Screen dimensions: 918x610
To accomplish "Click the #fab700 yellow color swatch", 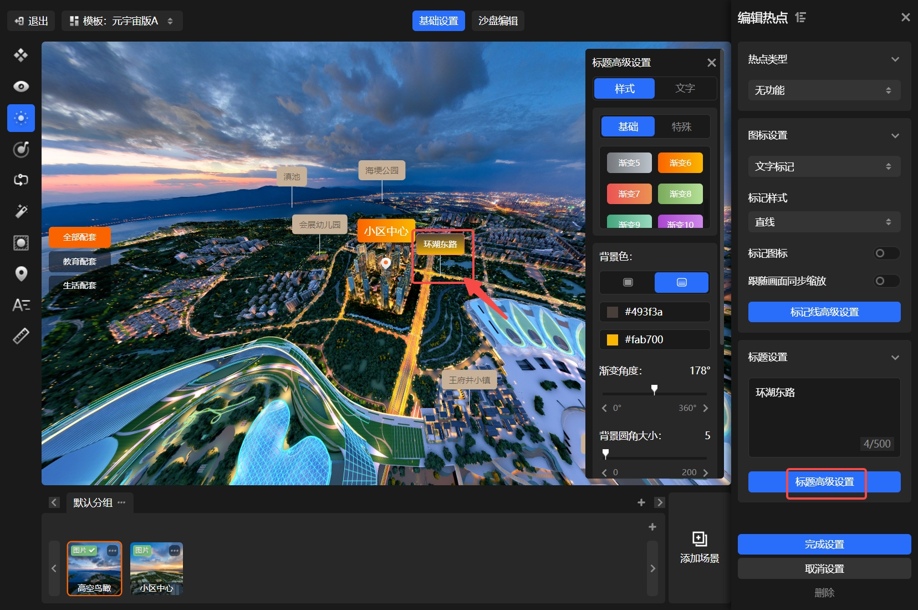I will click(x=613, y=340).
